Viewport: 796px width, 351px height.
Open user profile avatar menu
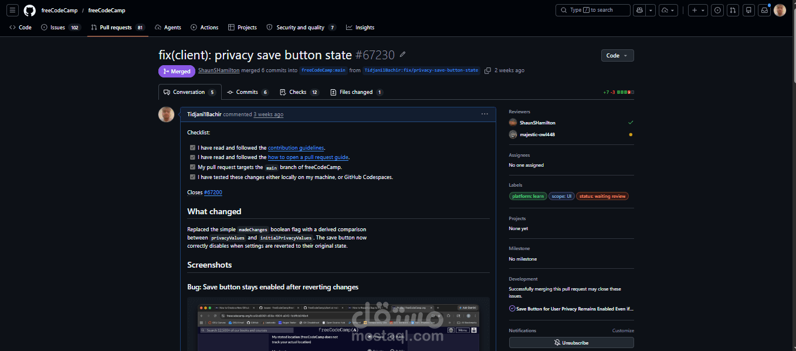tap(780, 10)
